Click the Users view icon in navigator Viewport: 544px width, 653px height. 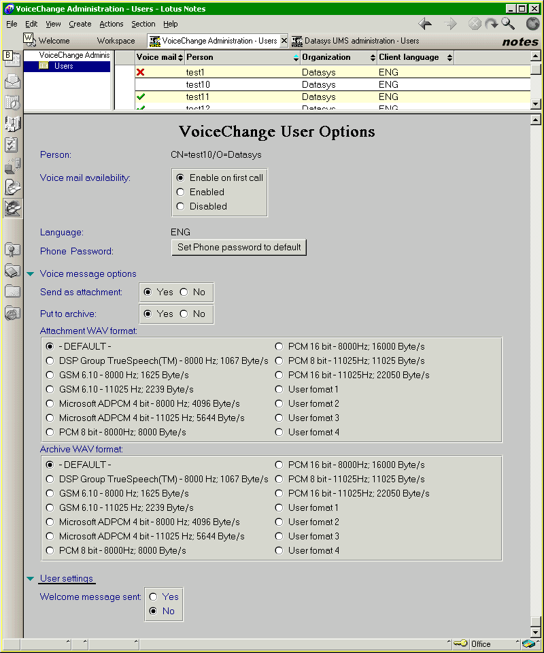coord(44,65)
